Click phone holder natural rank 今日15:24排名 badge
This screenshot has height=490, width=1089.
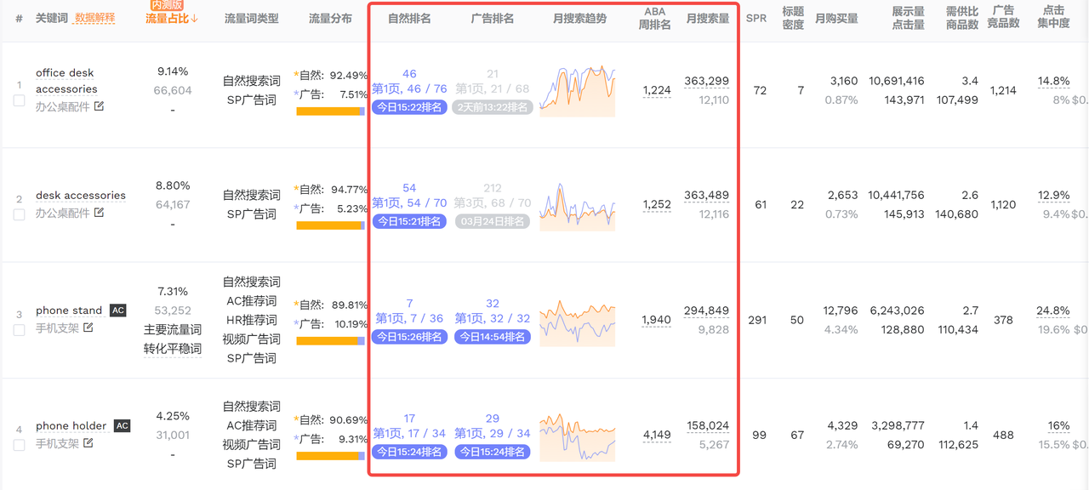(409, 452)
